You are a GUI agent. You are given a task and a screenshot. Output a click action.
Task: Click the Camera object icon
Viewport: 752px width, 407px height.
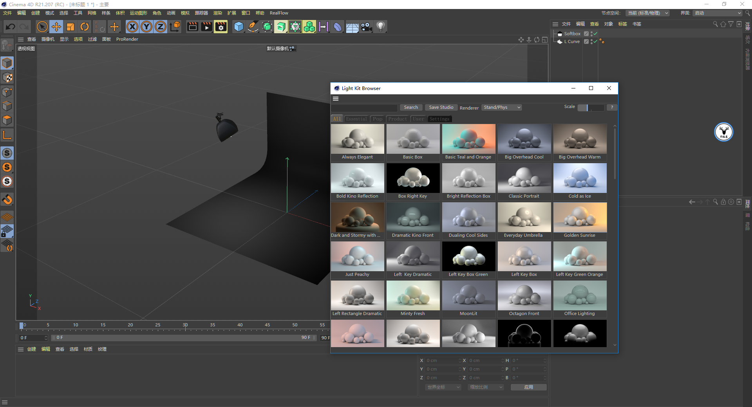click(366, 27)
